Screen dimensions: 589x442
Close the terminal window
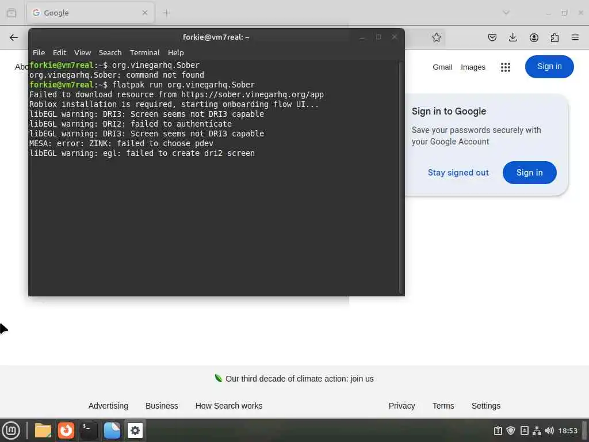pyautogui.click(x=394, y=37)
